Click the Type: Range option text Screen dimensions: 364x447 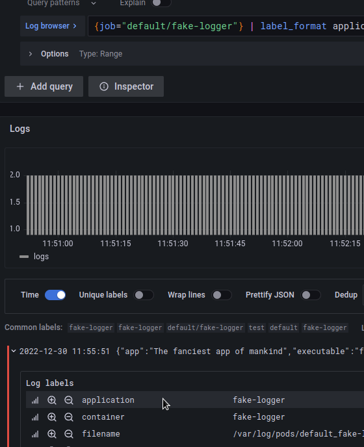101,54
